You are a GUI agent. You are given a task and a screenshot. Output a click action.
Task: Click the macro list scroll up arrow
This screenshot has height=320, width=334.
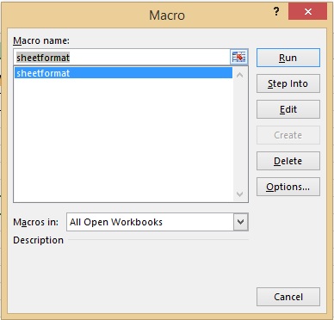240,75
